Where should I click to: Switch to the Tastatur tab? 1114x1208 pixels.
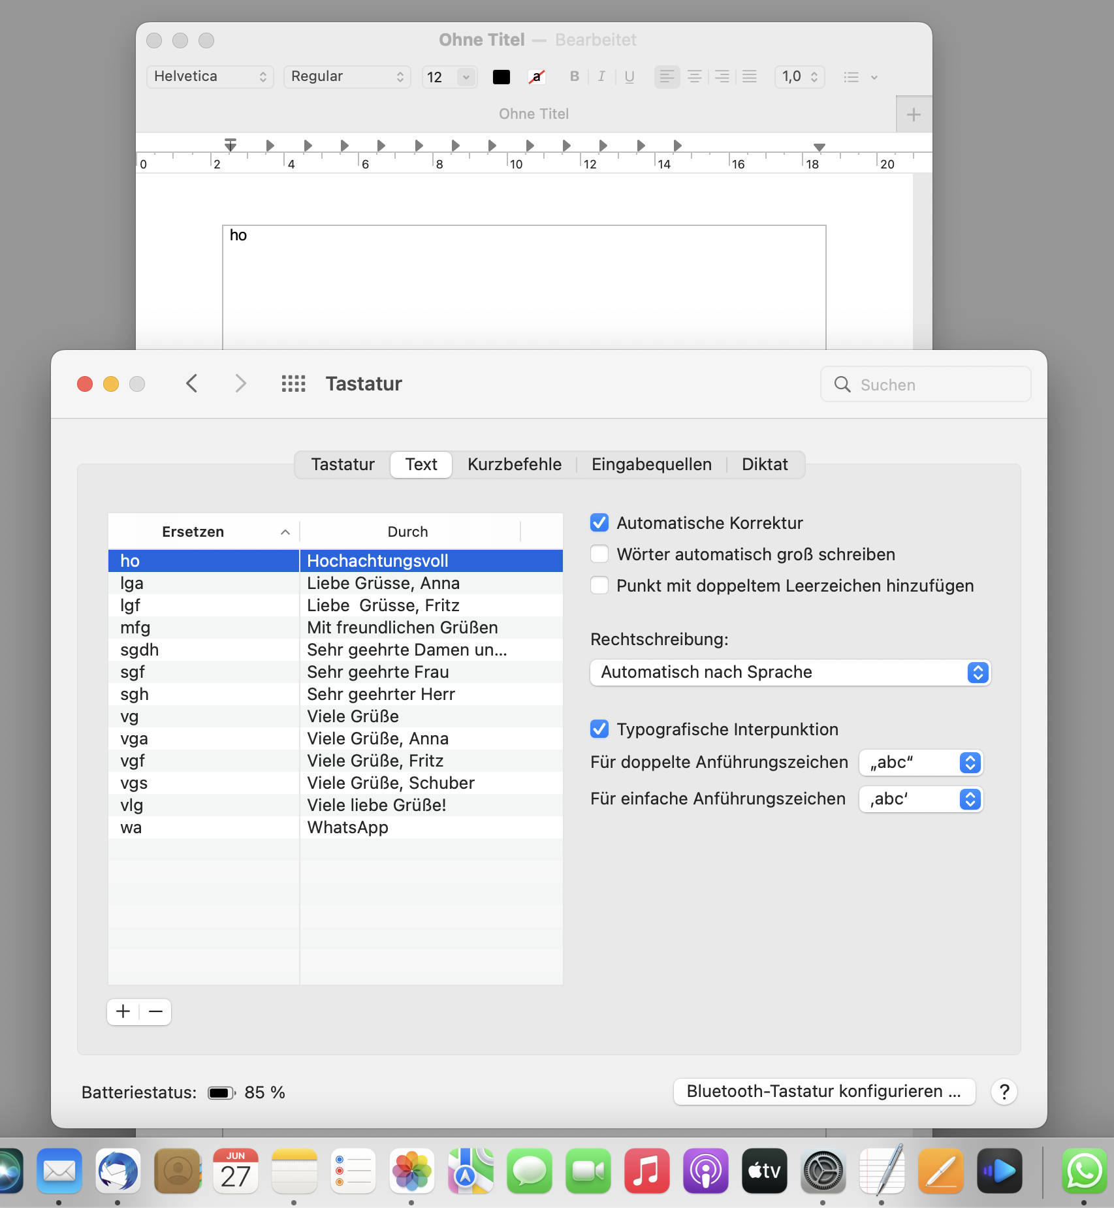tap(343, 465)
